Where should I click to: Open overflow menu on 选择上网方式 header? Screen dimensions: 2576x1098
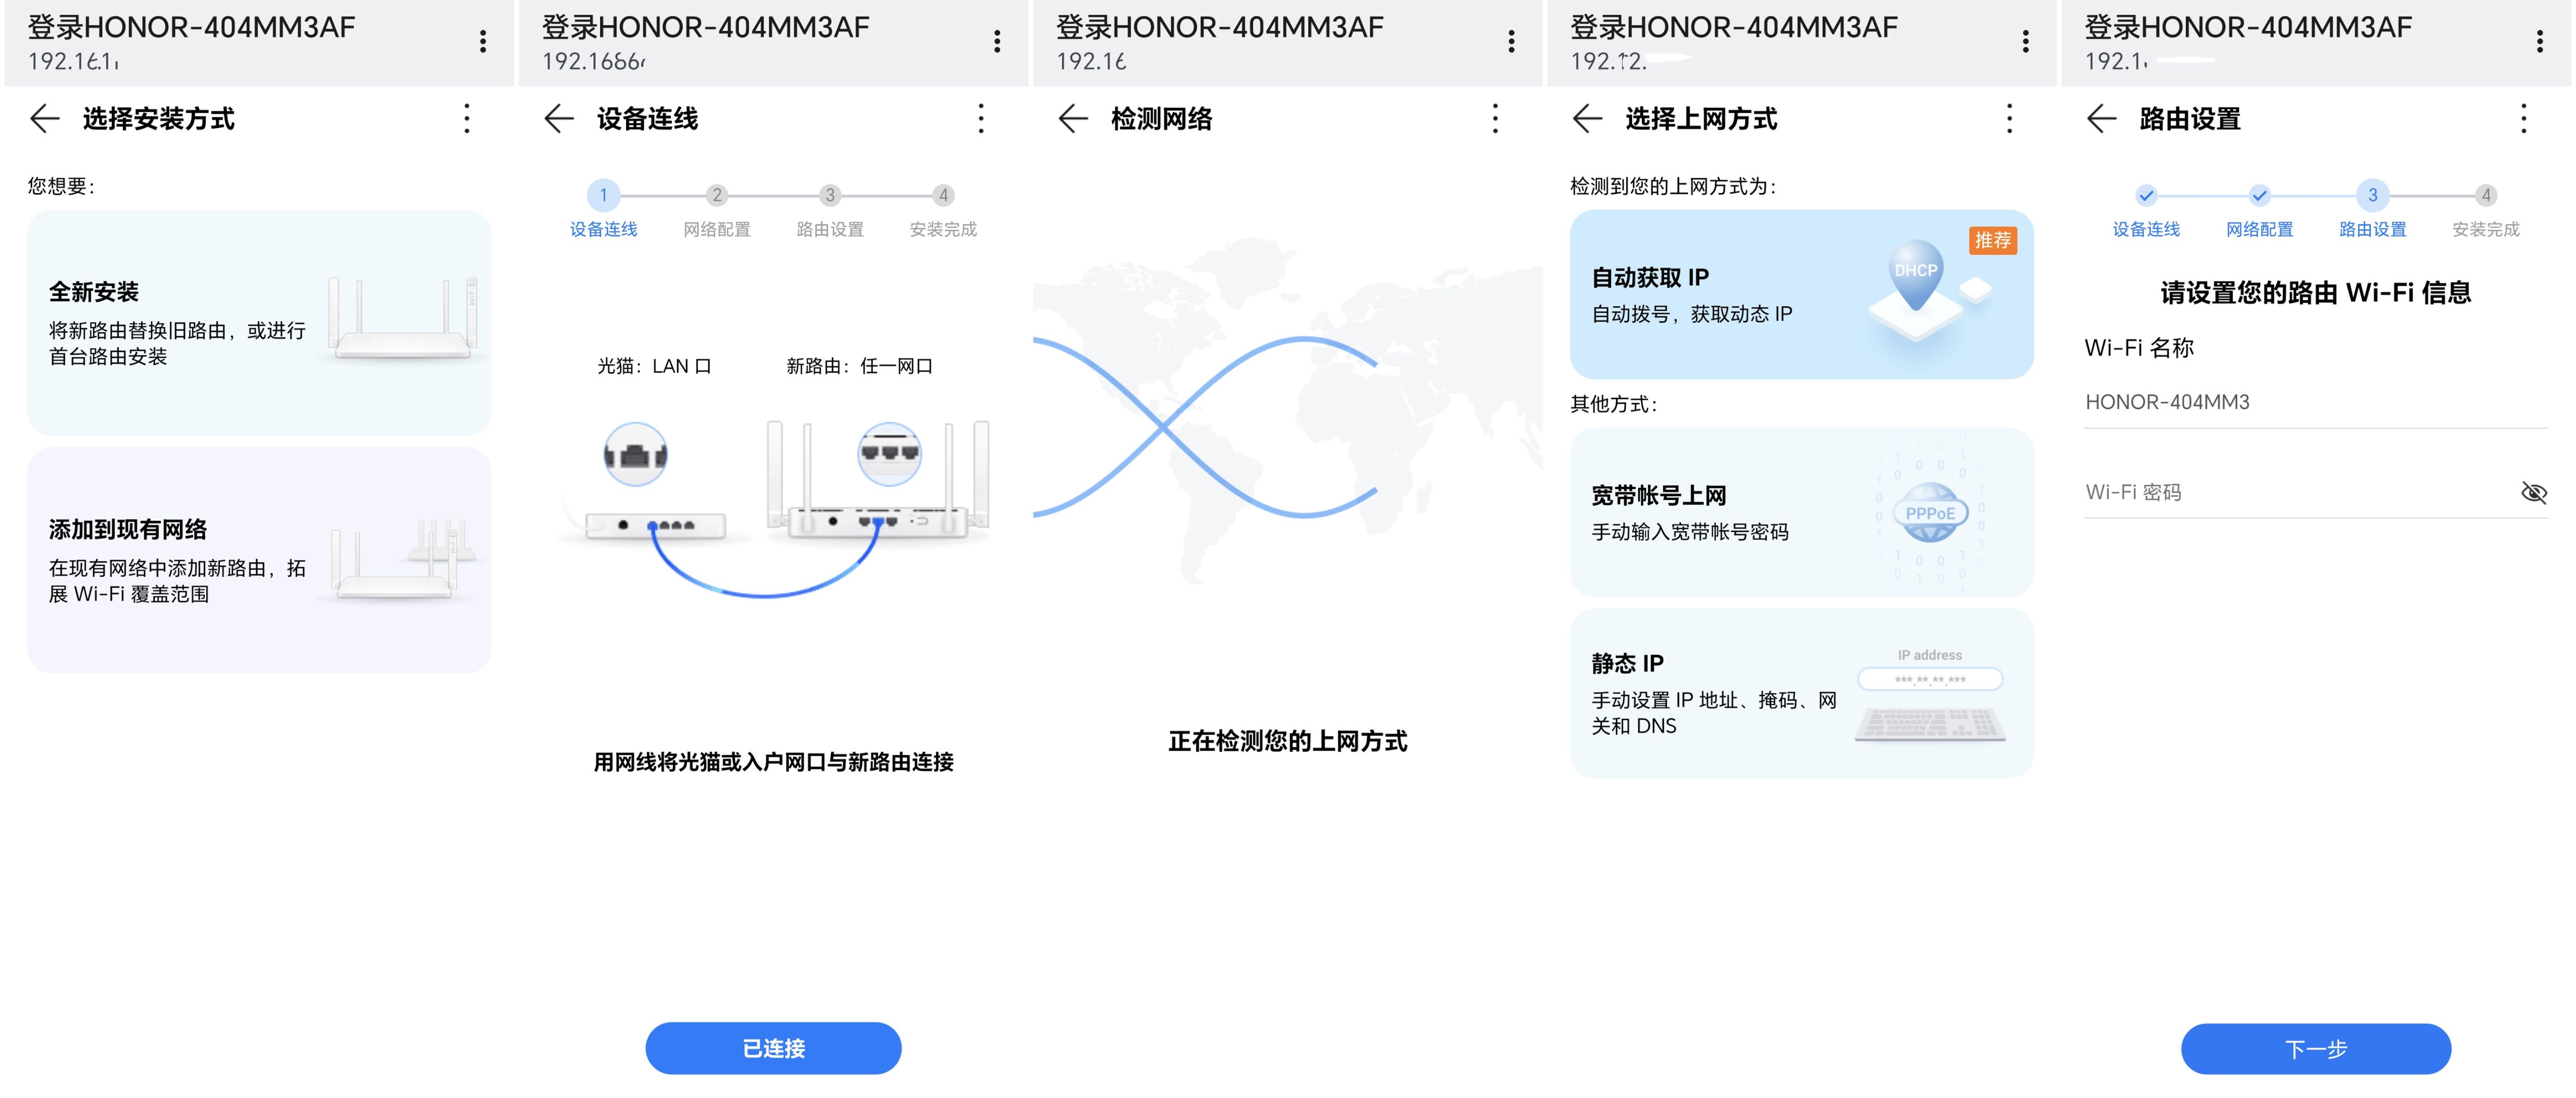pos(2009,119)
